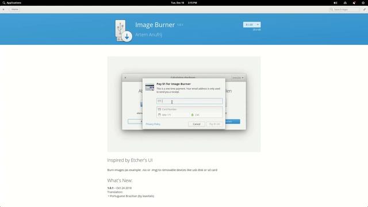Click the green lock icon beside CVC
The height and width of the screenshot is (207, 368).
(192, 115)
